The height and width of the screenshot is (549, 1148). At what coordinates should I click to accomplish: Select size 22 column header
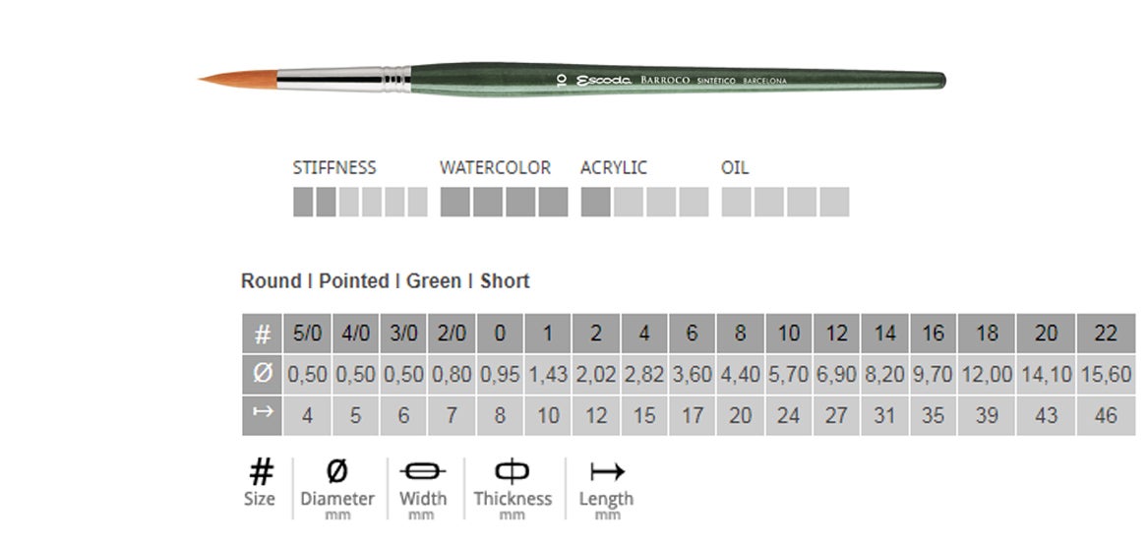click(1106, 335)
